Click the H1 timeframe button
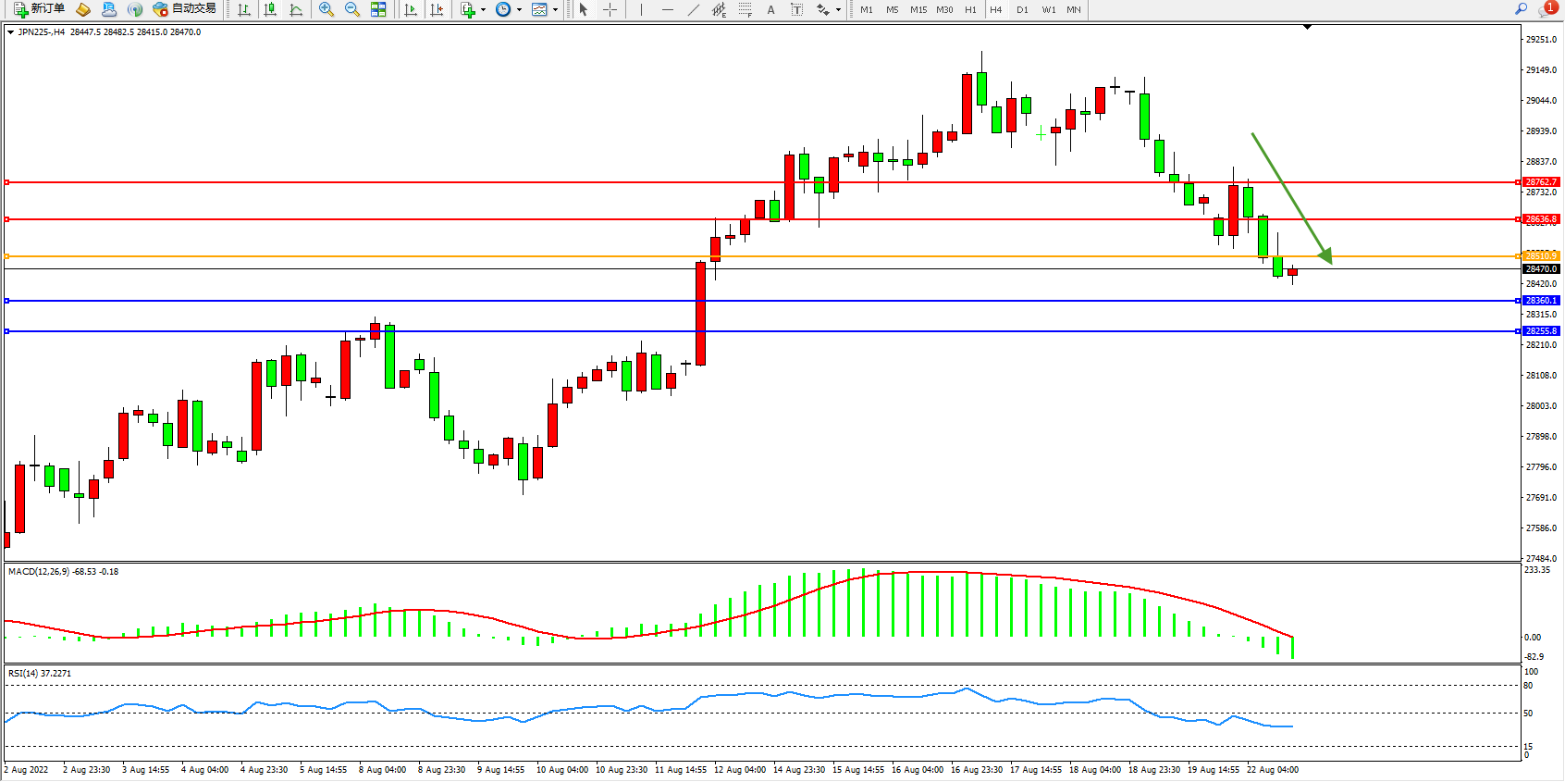Screen dimensions: 1565x782 pyautogui.click(x=970, y=9)
